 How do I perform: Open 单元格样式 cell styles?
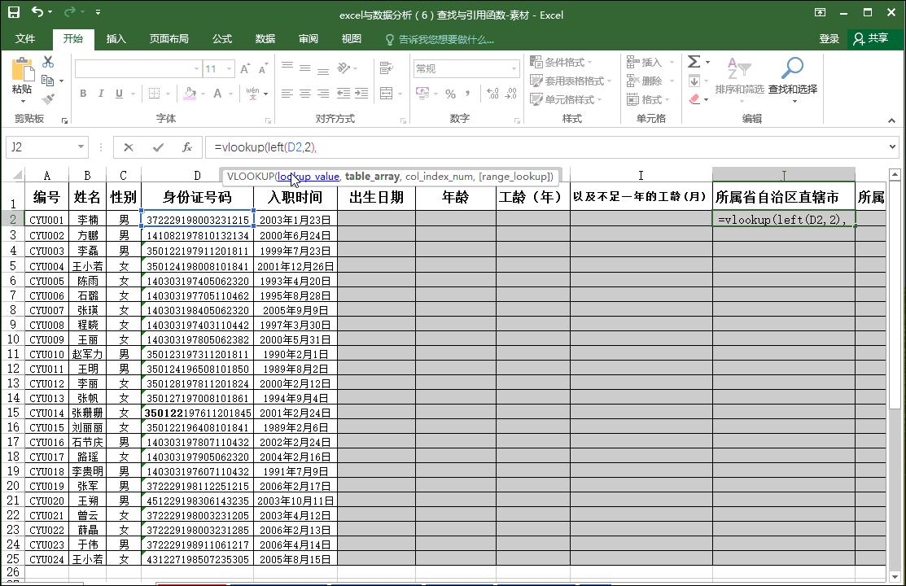point(566,99)
